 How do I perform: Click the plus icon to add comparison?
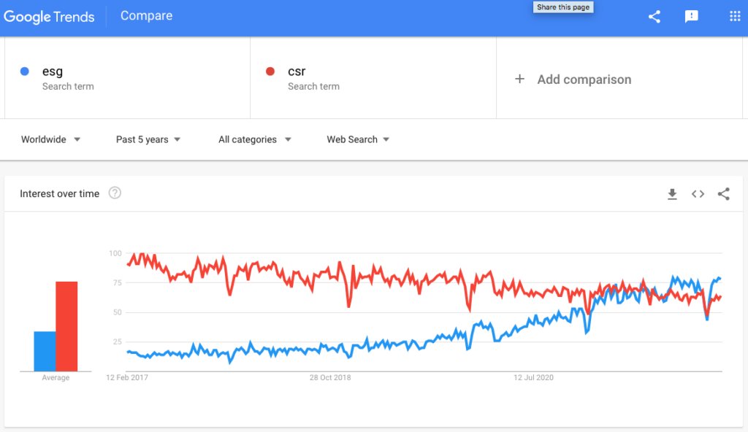pos(520,79)
